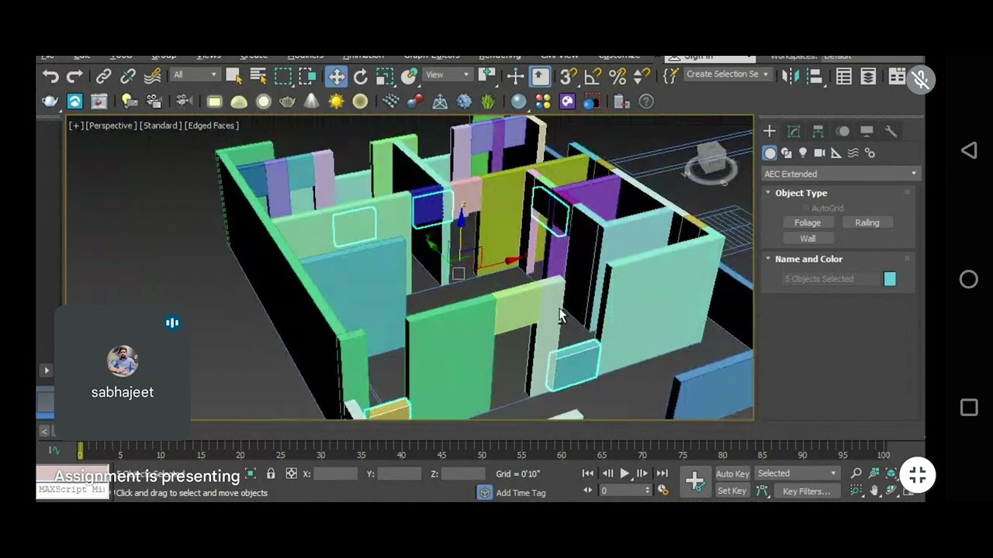Click the Railing button

click(x=867, y=222)
